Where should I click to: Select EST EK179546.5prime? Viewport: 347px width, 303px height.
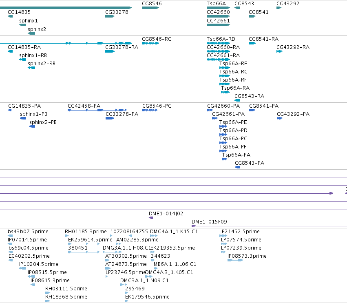coord(126,301)
